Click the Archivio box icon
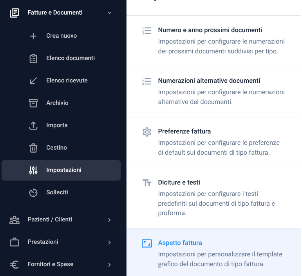Screen dimensions: 302x276 coord(33,103)
